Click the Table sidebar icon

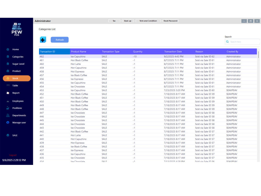pyautogui.click(x=8, y=85)
